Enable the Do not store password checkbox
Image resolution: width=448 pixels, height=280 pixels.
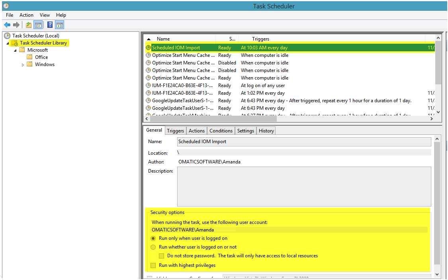point(161,256)
